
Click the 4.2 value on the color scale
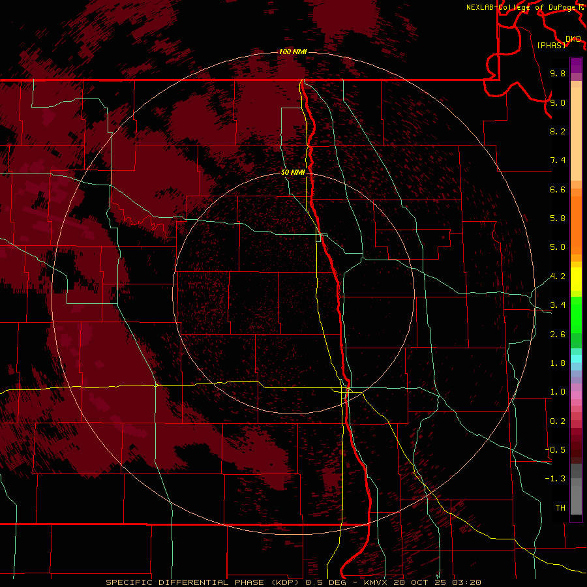[558, 277]
